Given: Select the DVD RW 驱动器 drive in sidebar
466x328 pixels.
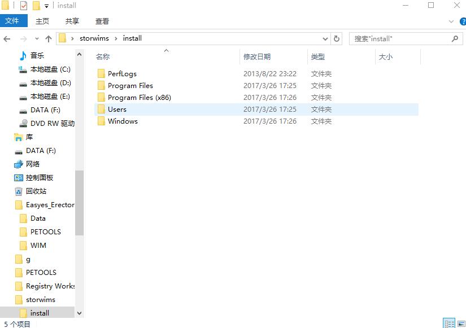Looking at the screenshot, I should click(x=46, y=123).
